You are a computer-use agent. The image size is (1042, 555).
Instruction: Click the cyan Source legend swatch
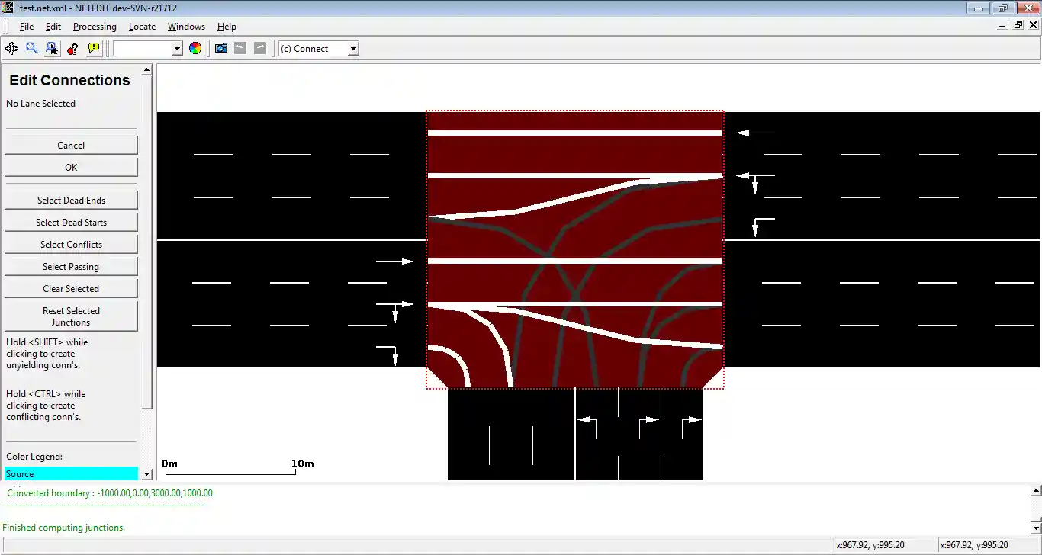pos(71,473)
